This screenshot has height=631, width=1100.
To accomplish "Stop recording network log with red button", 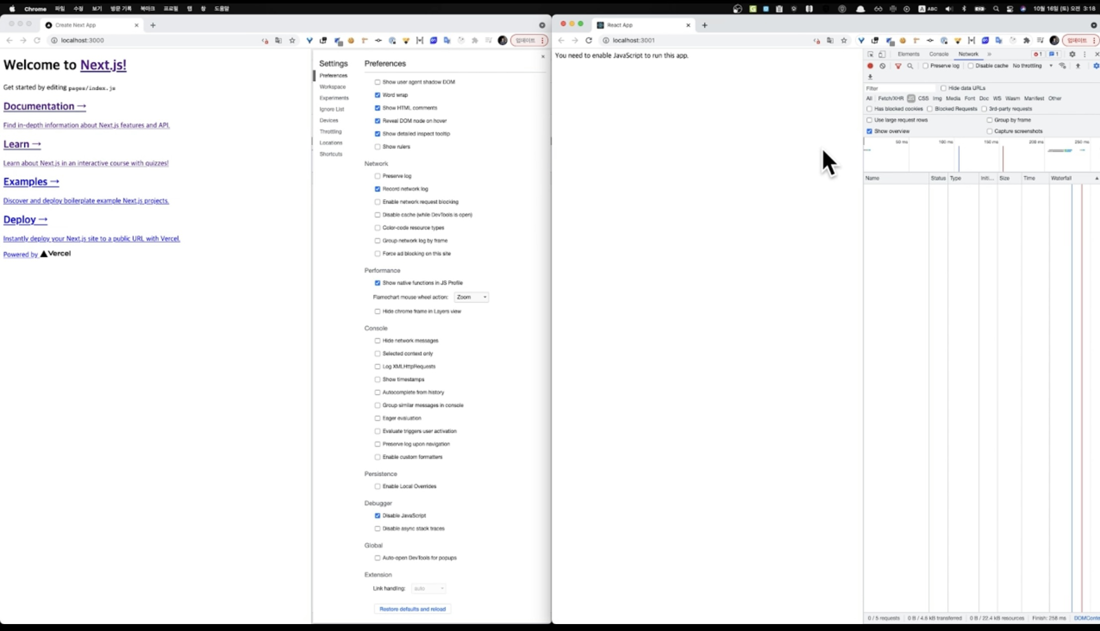I will pyautogui.click(x=870, y=66).
